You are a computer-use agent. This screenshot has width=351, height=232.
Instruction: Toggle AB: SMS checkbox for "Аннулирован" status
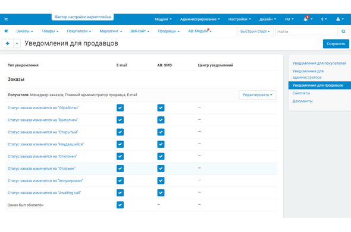click(161, 180)
